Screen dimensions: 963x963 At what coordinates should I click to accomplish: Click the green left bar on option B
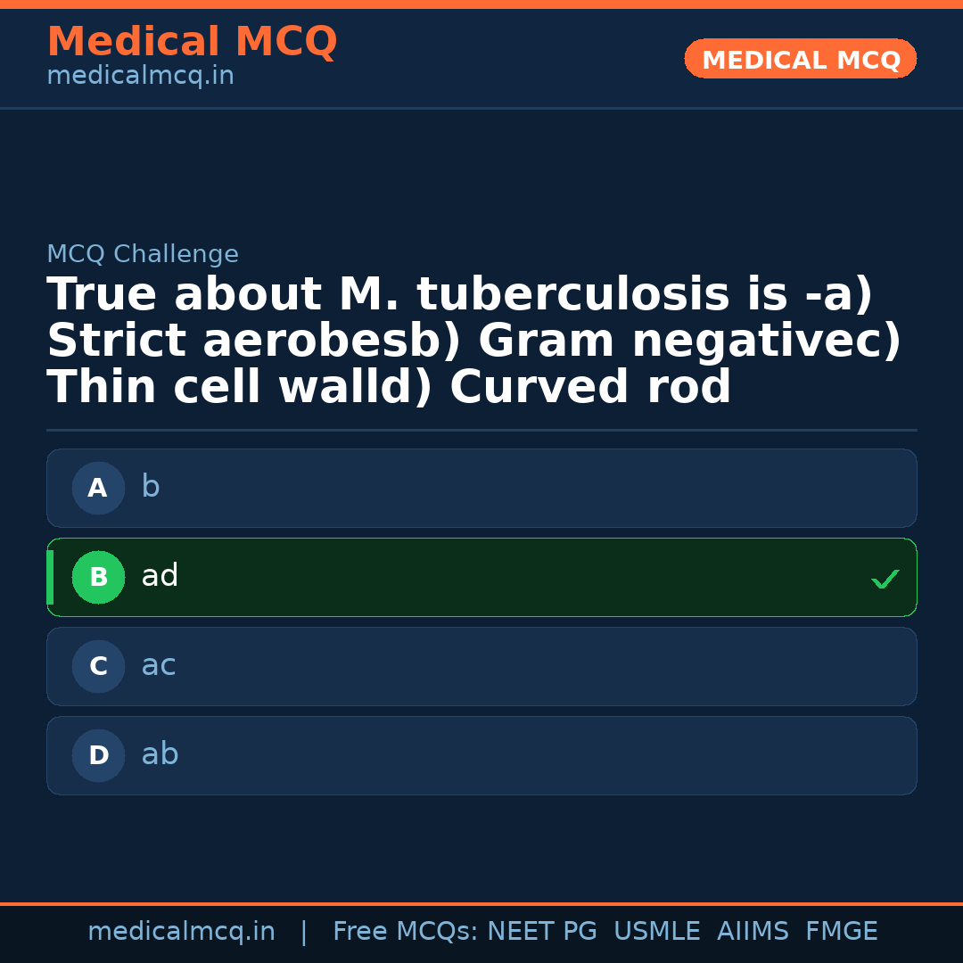pyautogui.click(x=50, y=577)
